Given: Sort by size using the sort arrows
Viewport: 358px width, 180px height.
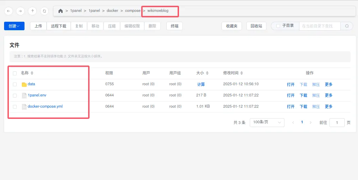Looking at the screenshot, I should coord(207,73).
